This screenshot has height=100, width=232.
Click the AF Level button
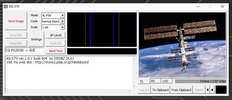pyautogui.click(x=55, y=35)
